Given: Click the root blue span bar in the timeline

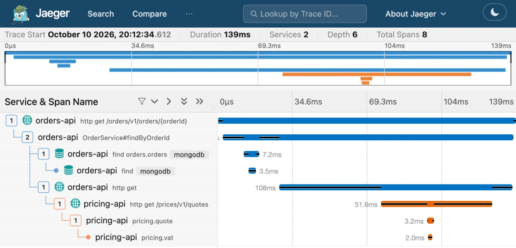Looking at the screenshot, I should click(367, 121).
